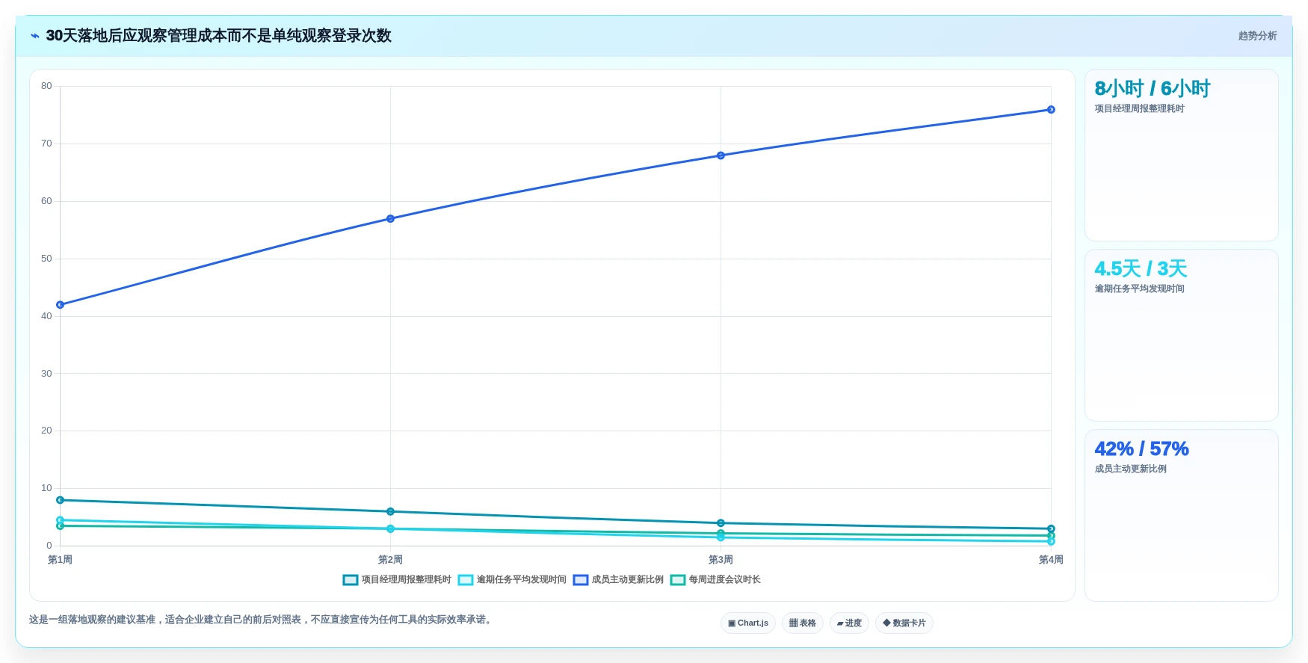Click the 第2周 point on the blue line
1308x663 pixels.
pos(390,219)
